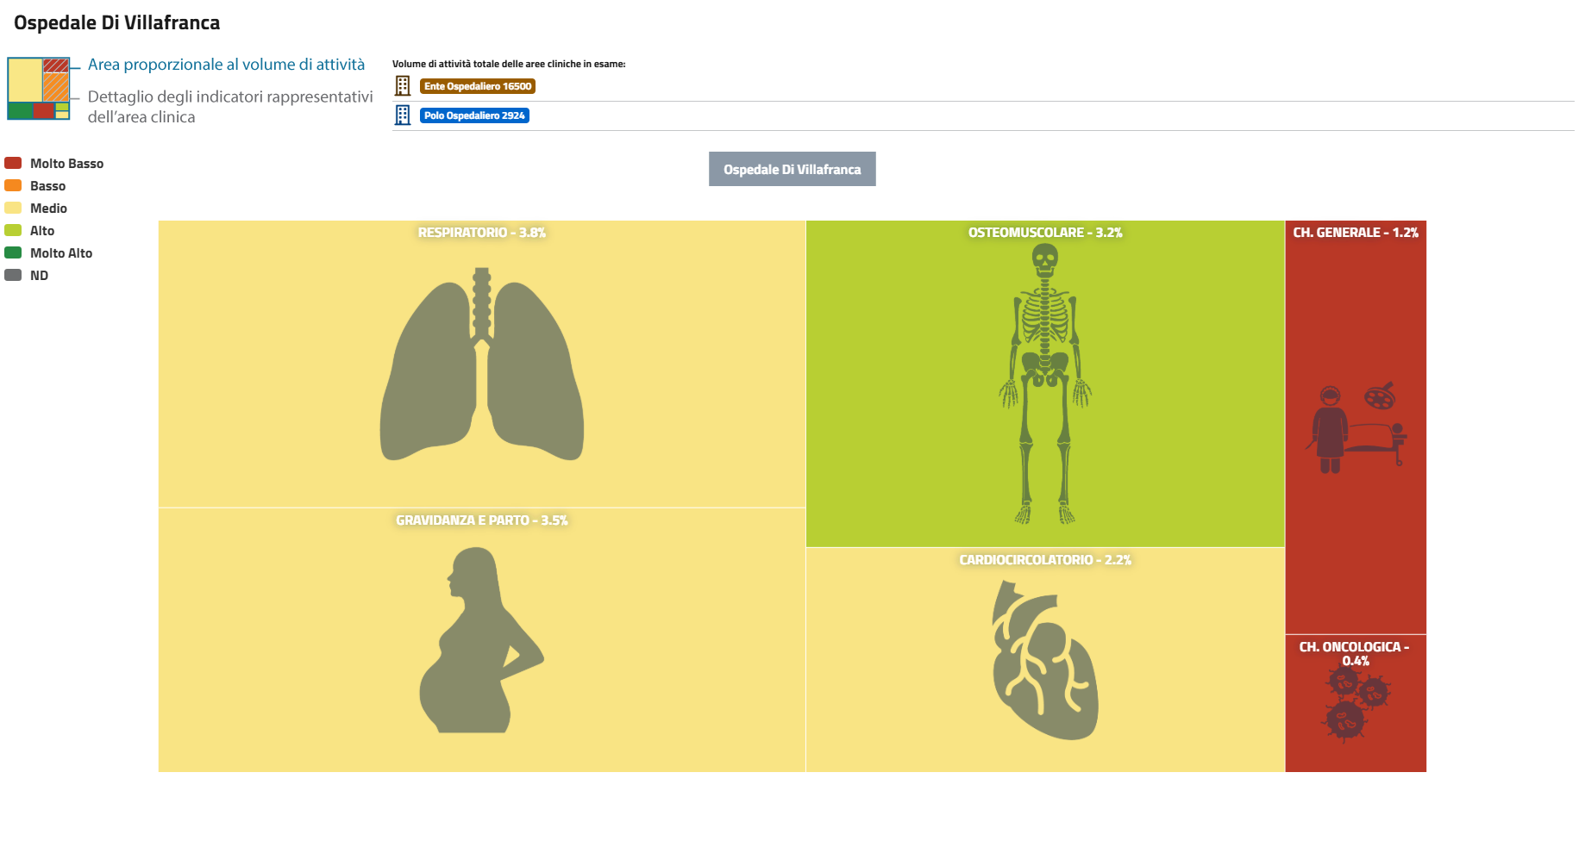
Task: Click the heart icon in Cardiocircolatorio
Action: tap(1044, 660)
